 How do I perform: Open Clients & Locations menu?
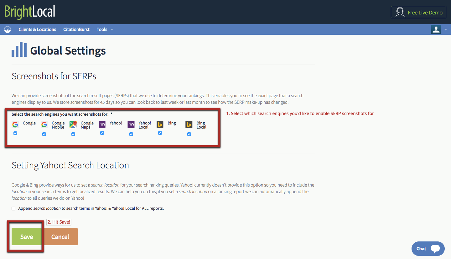tap(37, 29)
